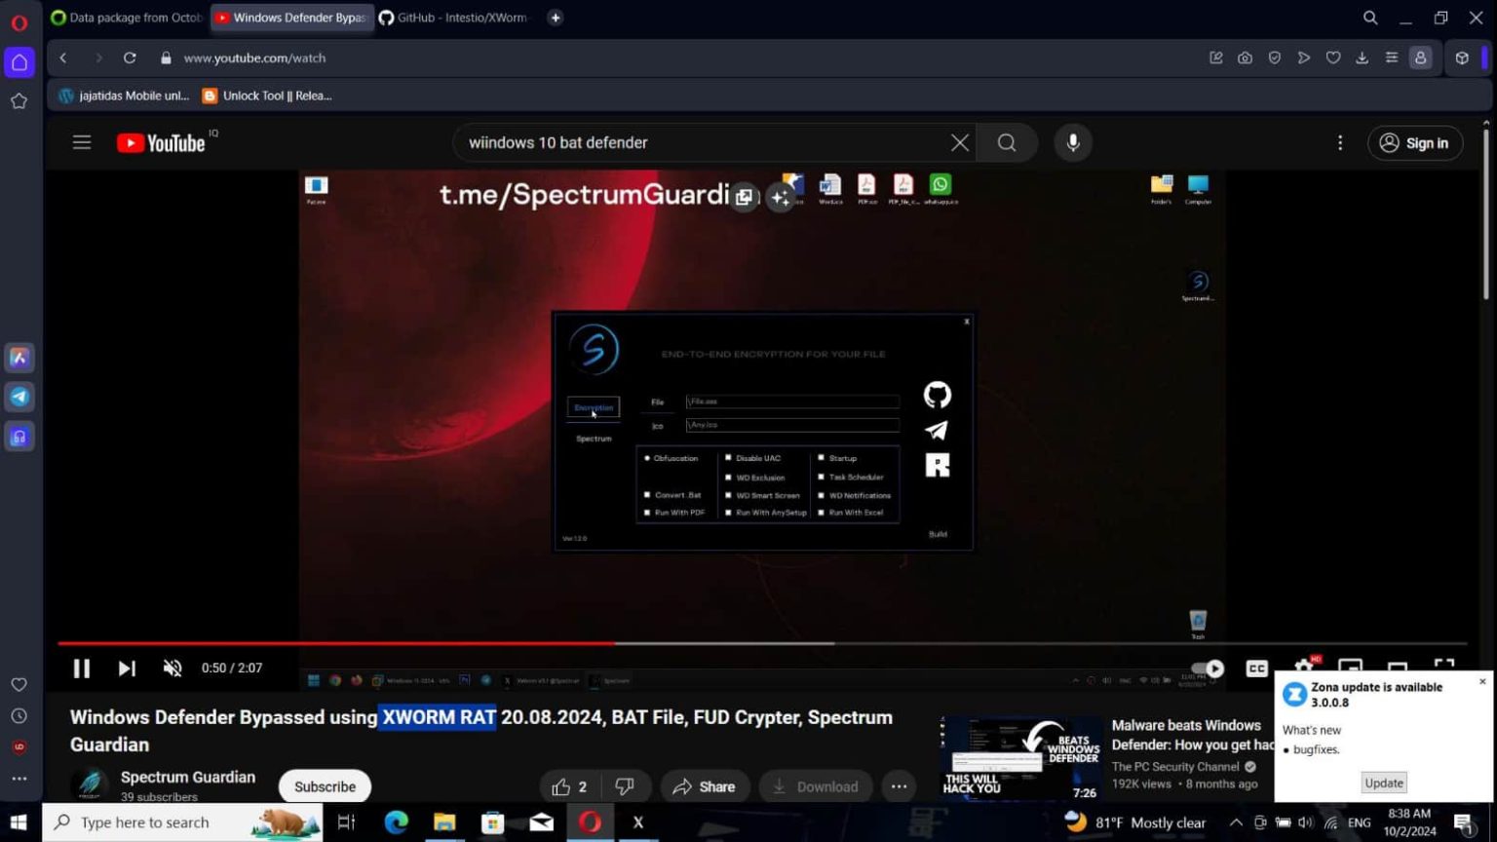This screenshot has height=842, width=1497.
Task: Start voice search with the microphone
Action: [1072, 143]
